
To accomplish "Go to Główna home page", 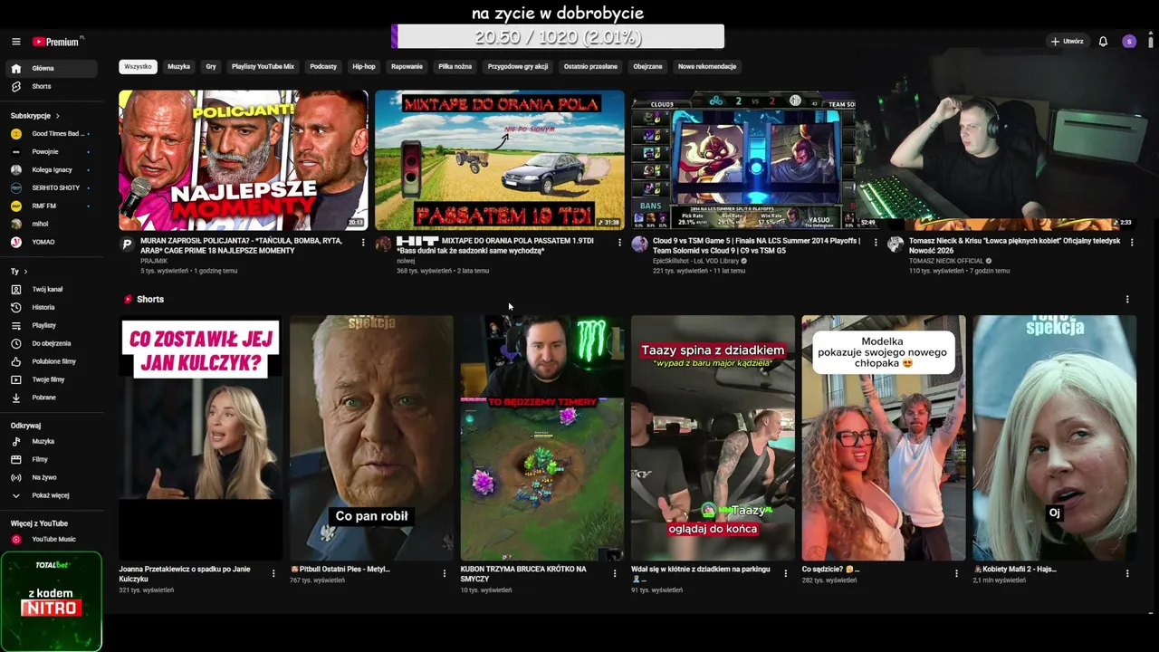I will (51, 68).
